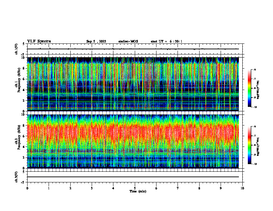Click the "0" tick on the time axis
Image resolution: width=273 pixels, height=211 pixels.
coord(27,188)
